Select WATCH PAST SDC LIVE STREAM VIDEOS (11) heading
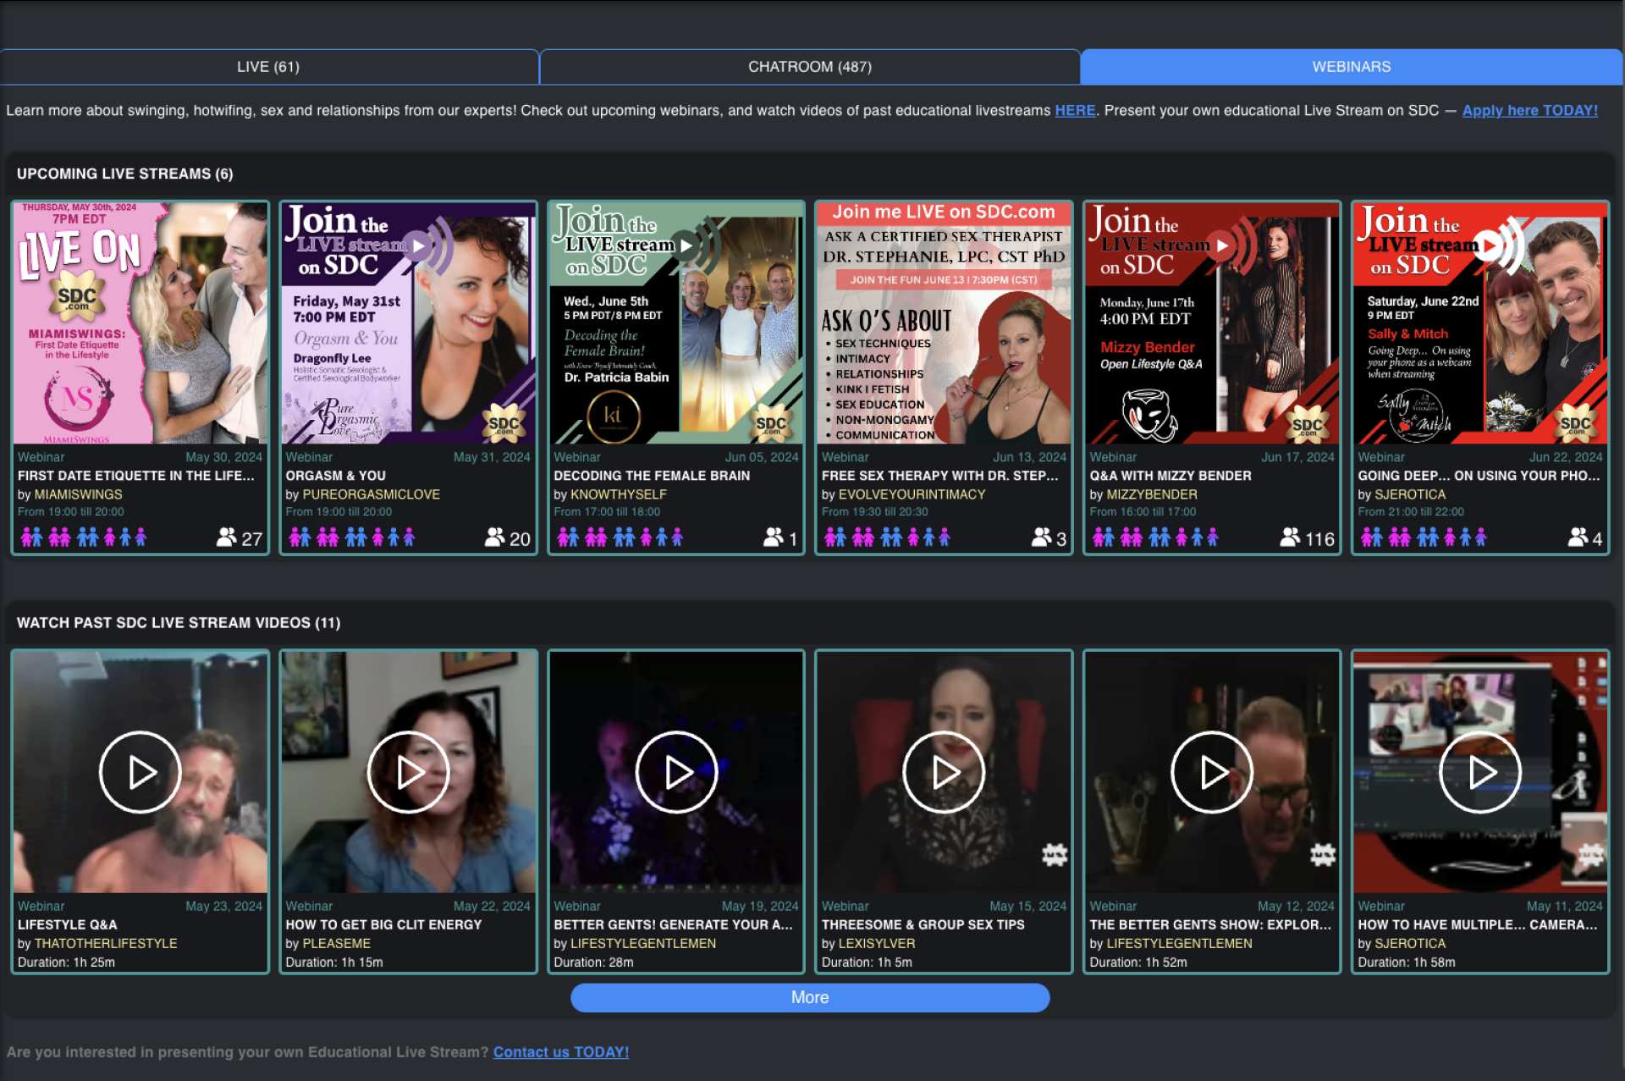This screenshot has height=1081, width=1625. click(179, 622)
